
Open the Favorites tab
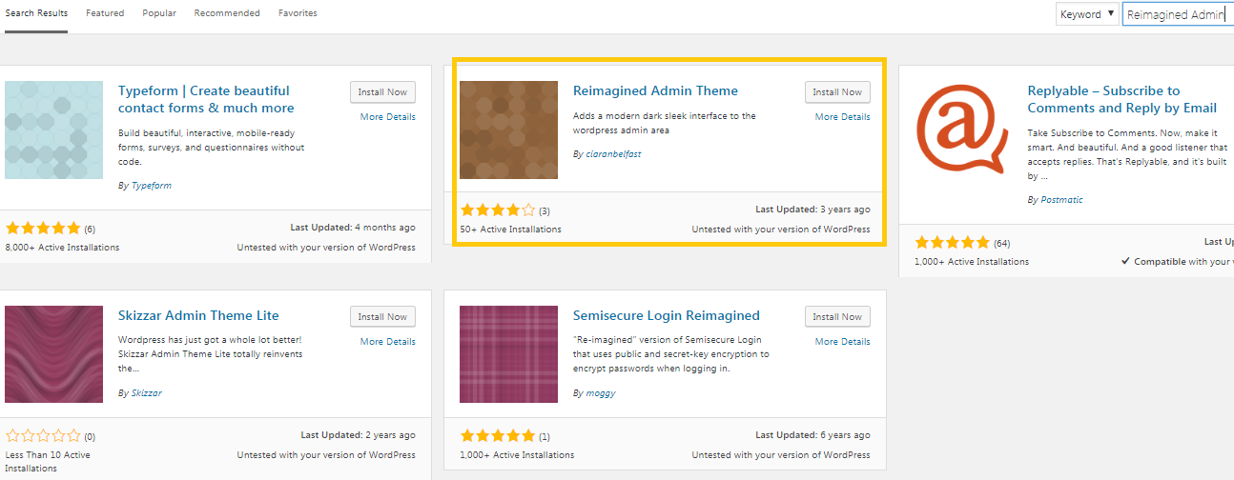[x=298, y=13]
